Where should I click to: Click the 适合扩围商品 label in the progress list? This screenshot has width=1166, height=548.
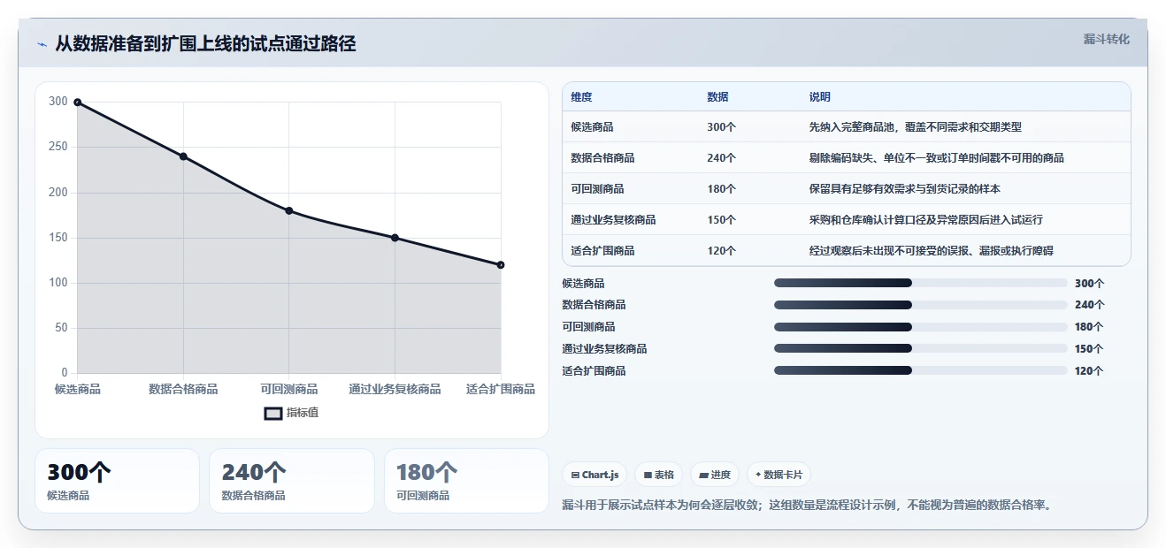(x=594, y=371)
